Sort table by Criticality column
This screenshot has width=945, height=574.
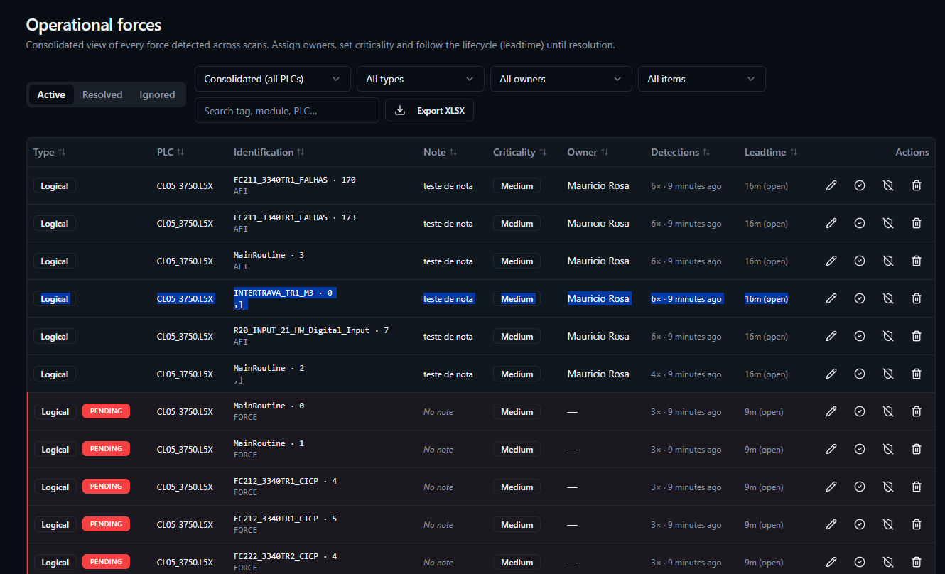click(x=520, y=152)
